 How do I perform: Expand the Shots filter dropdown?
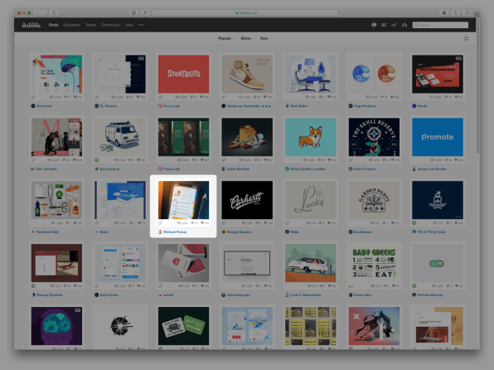click(248, 38)
